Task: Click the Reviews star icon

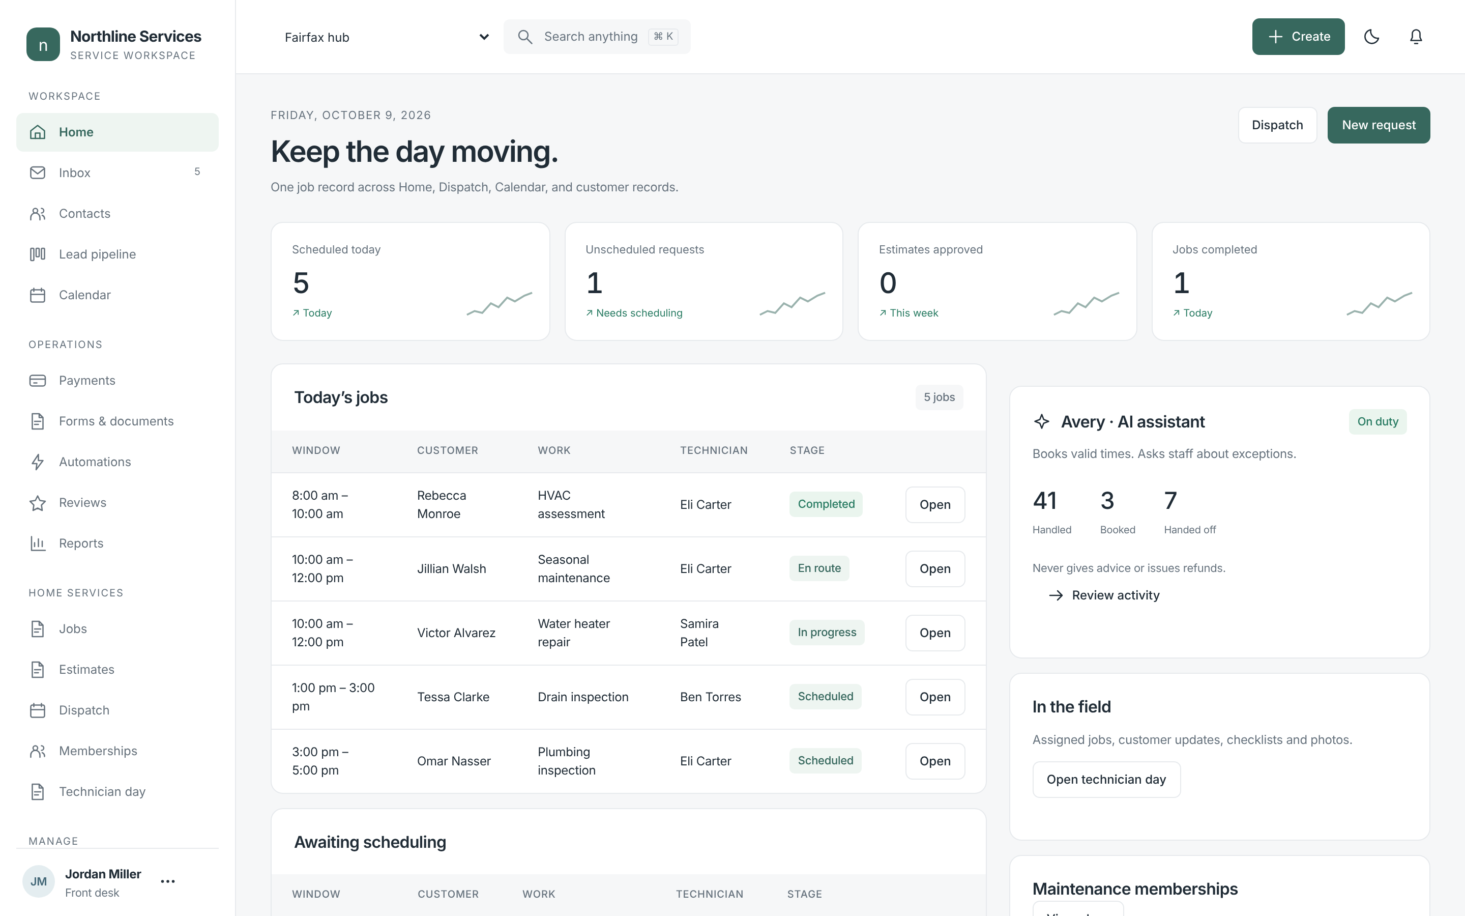Action: (x=38, y=503)
